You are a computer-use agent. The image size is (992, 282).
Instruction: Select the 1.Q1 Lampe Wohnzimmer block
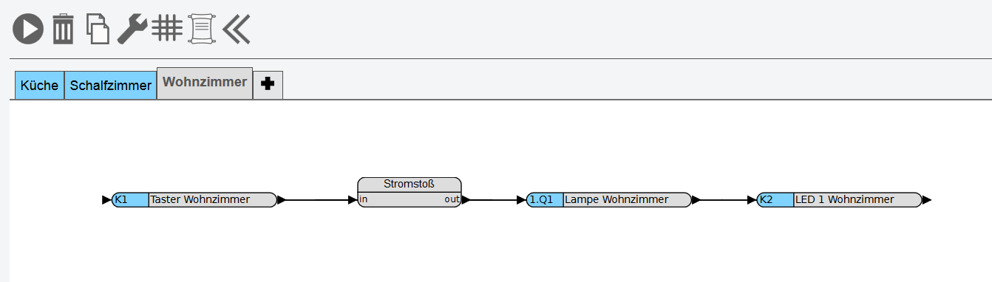click(x=609, y=199)
